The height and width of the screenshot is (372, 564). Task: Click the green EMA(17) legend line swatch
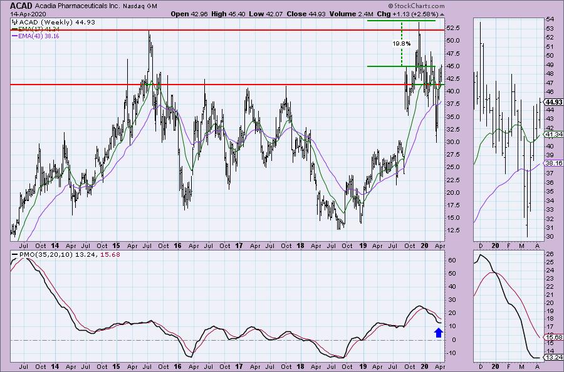tap(15, 29)
